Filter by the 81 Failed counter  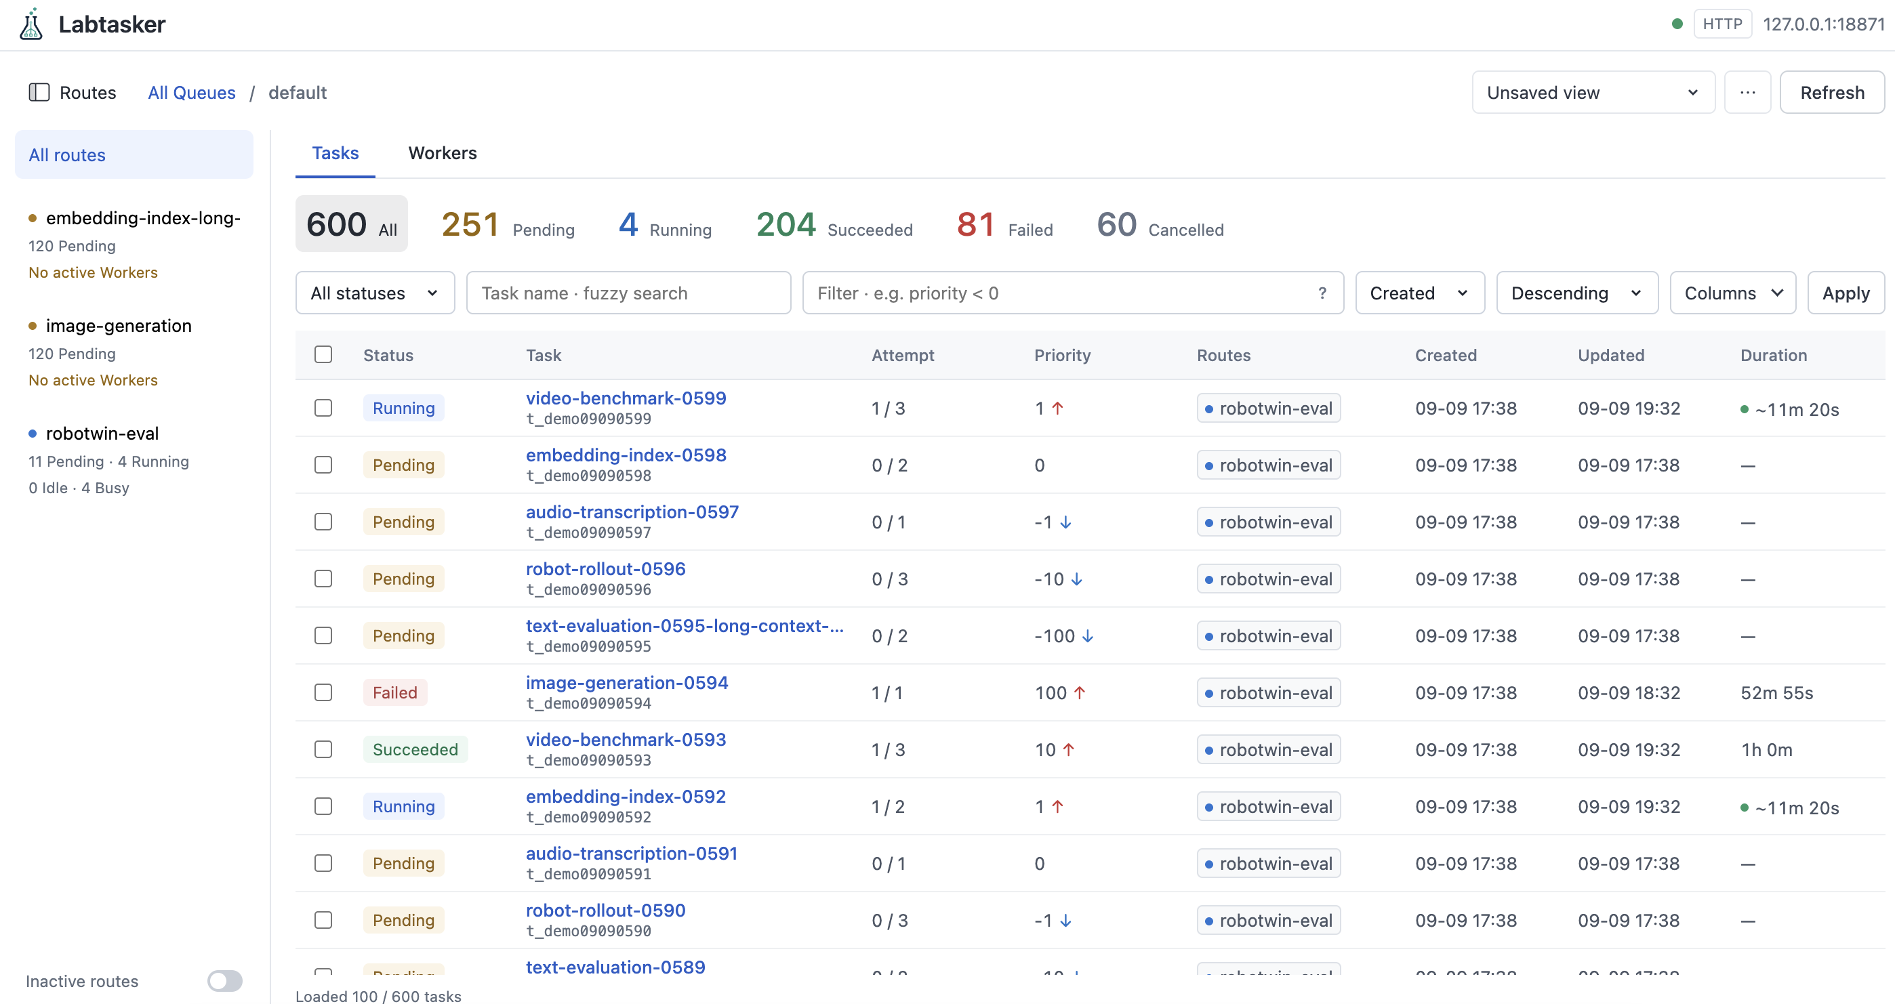1005,224
